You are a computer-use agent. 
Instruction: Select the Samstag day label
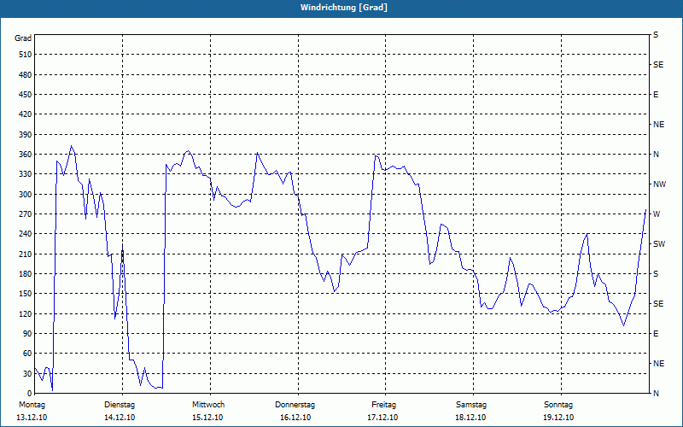[x=471, y=405]
